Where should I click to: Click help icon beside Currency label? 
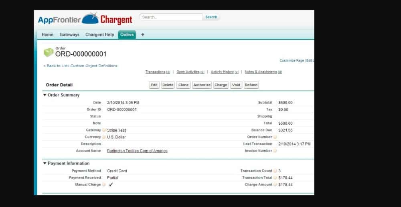pos(104,137)
